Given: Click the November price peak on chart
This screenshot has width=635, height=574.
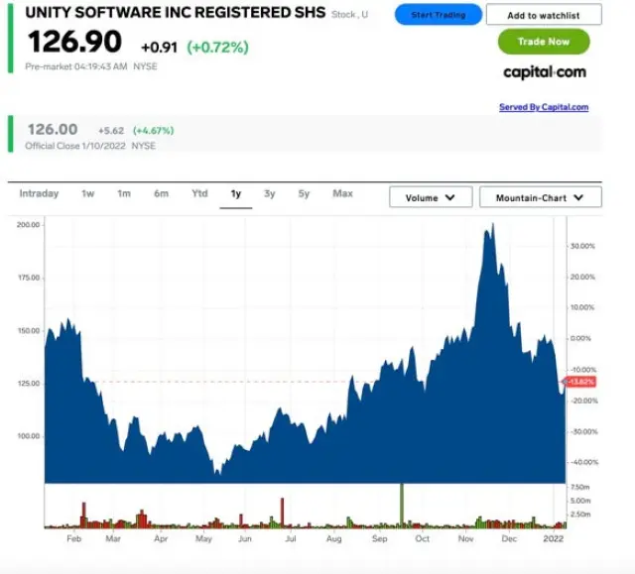Looking at the screenshot, I should [490, 228].
